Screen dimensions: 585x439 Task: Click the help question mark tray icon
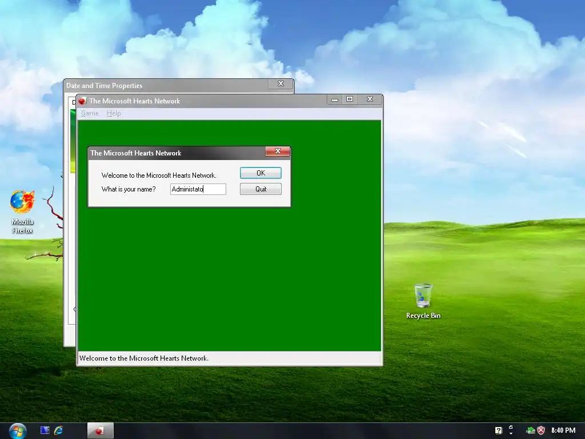pos(498,430)
